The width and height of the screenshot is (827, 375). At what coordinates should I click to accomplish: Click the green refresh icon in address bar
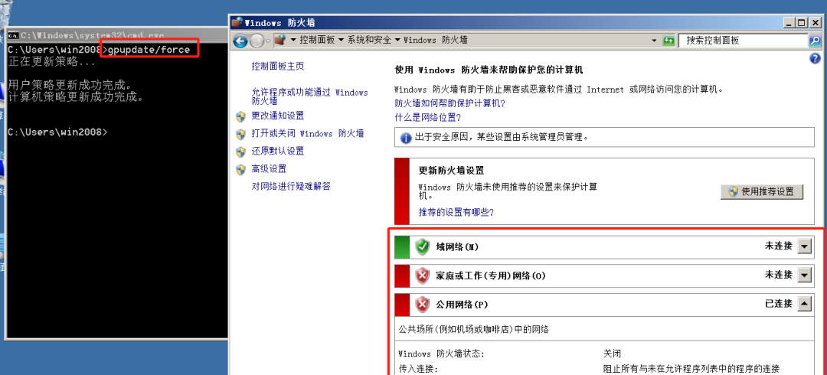[668, 41]
